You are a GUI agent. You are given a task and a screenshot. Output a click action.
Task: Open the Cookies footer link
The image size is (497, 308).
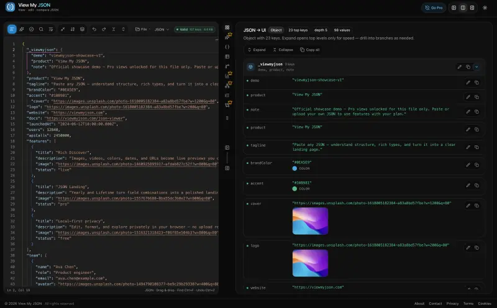[485, 304]
